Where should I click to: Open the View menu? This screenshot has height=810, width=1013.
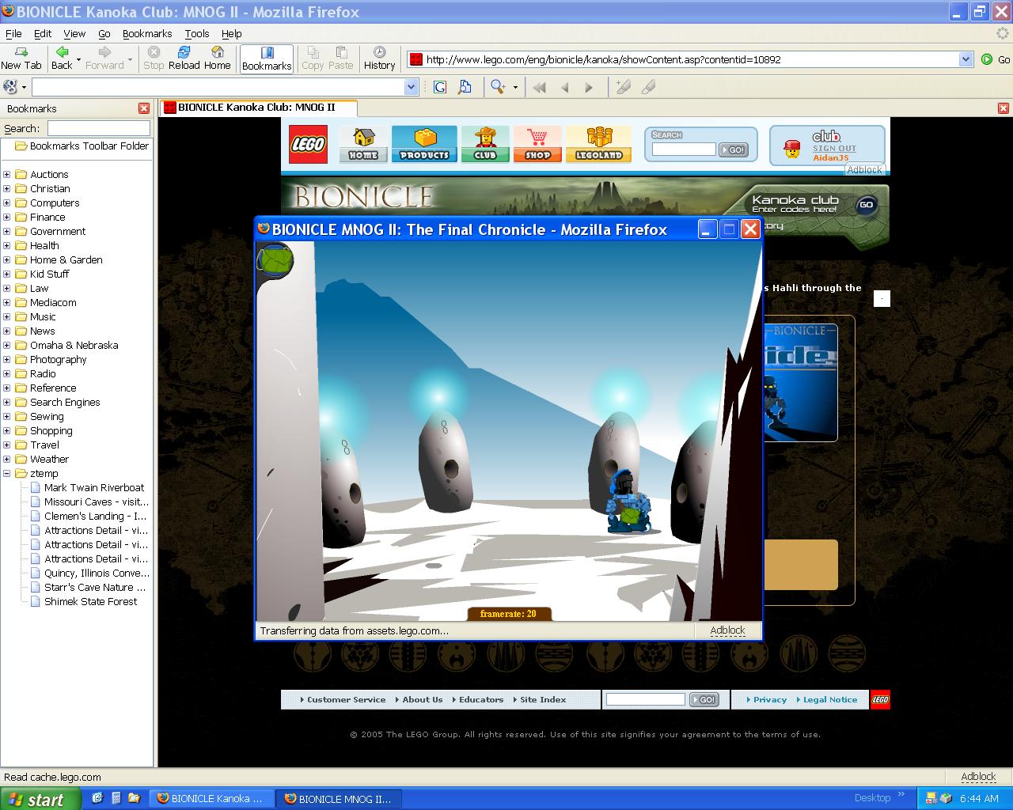[74, 33]
